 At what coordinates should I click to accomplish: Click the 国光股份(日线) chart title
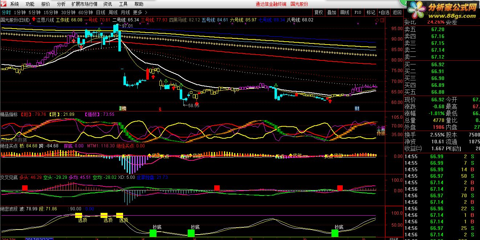(15, 20)
